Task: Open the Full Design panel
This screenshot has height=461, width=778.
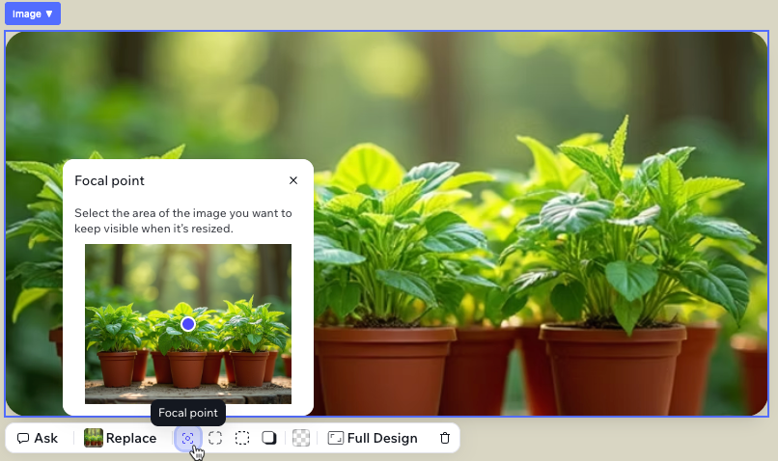Action: click(382, 438)
